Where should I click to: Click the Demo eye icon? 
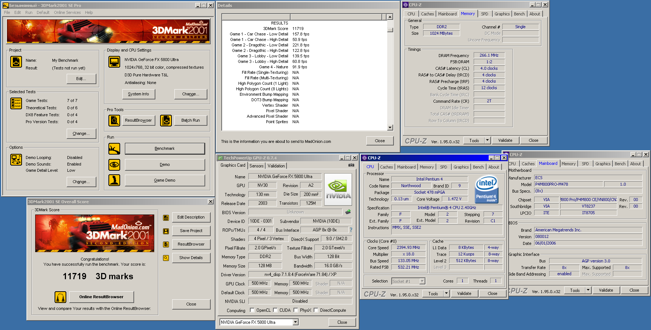coord(114,165)
